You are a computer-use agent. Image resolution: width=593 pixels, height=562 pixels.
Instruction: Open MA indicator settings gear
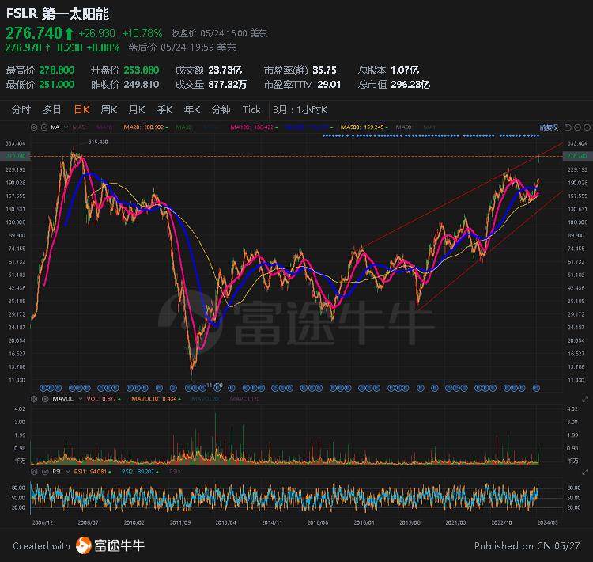(x=34, y=127)
